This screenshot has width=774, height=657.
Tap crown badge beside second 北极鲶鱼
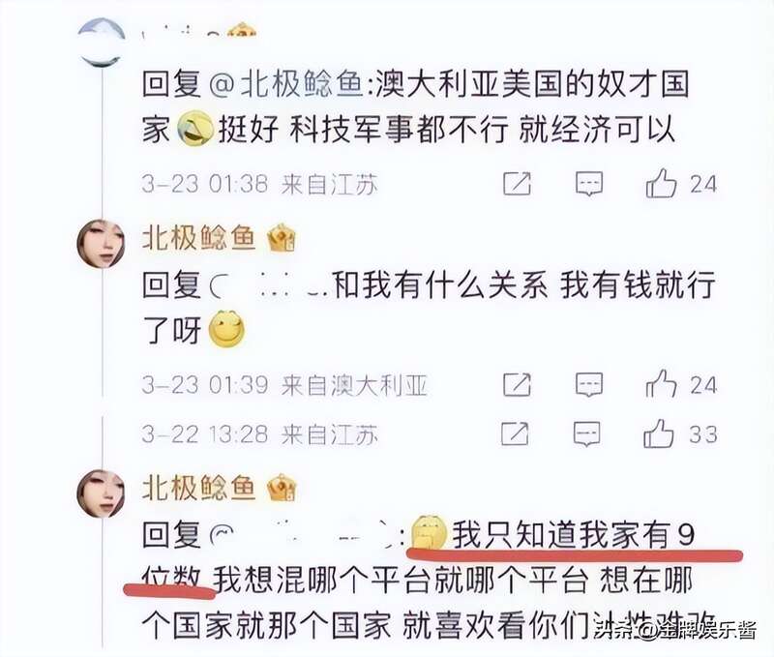pos(282,488)
